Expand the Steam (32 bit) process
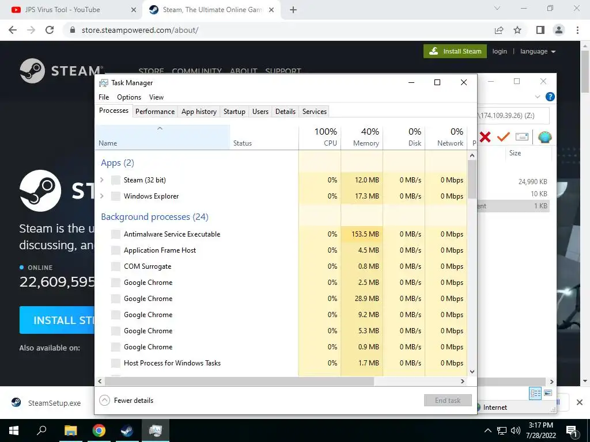 101,180
